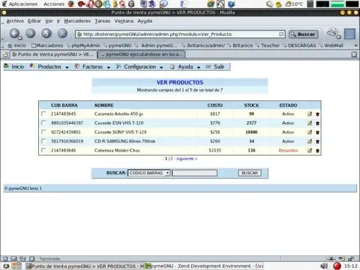360x270 pixels.
Task: Click the Navigator icon in the browser status bar
Action: pyautogui.click(x=5, y=259)
